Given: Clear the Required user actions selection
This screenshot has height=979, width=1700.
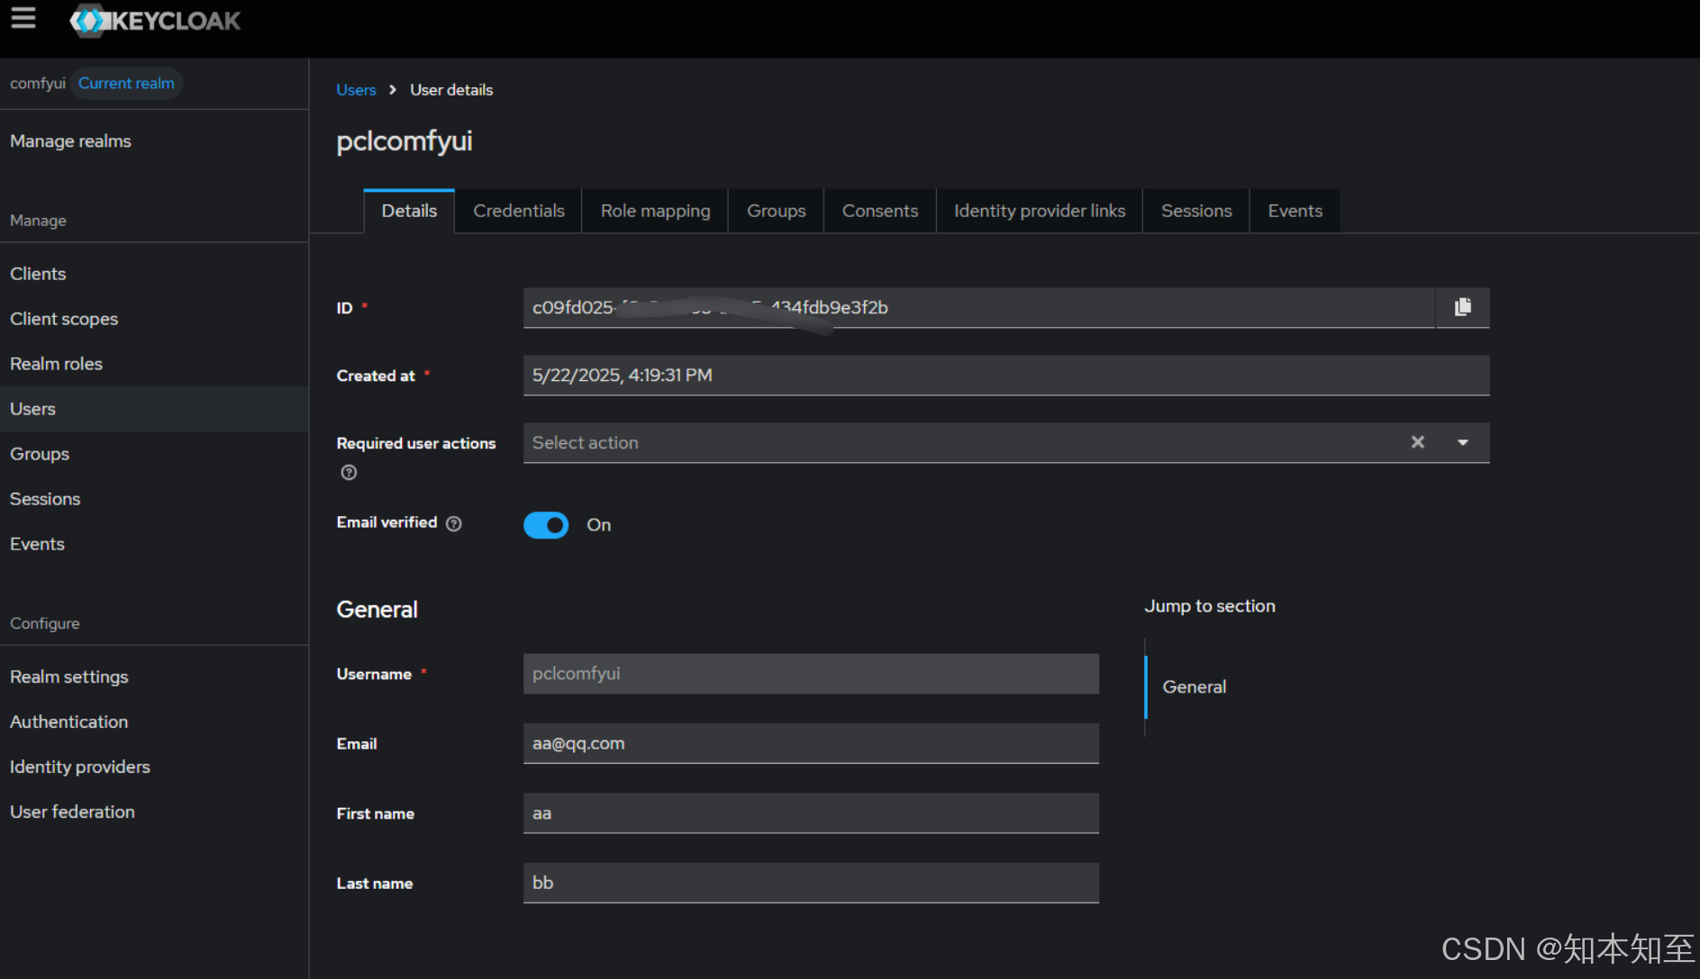Looking at the screenshot, I should click(1417, 442).
